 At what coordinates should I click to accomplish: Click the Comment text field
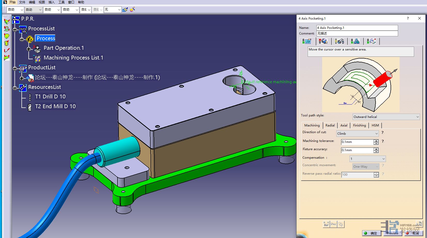point(357,33)
